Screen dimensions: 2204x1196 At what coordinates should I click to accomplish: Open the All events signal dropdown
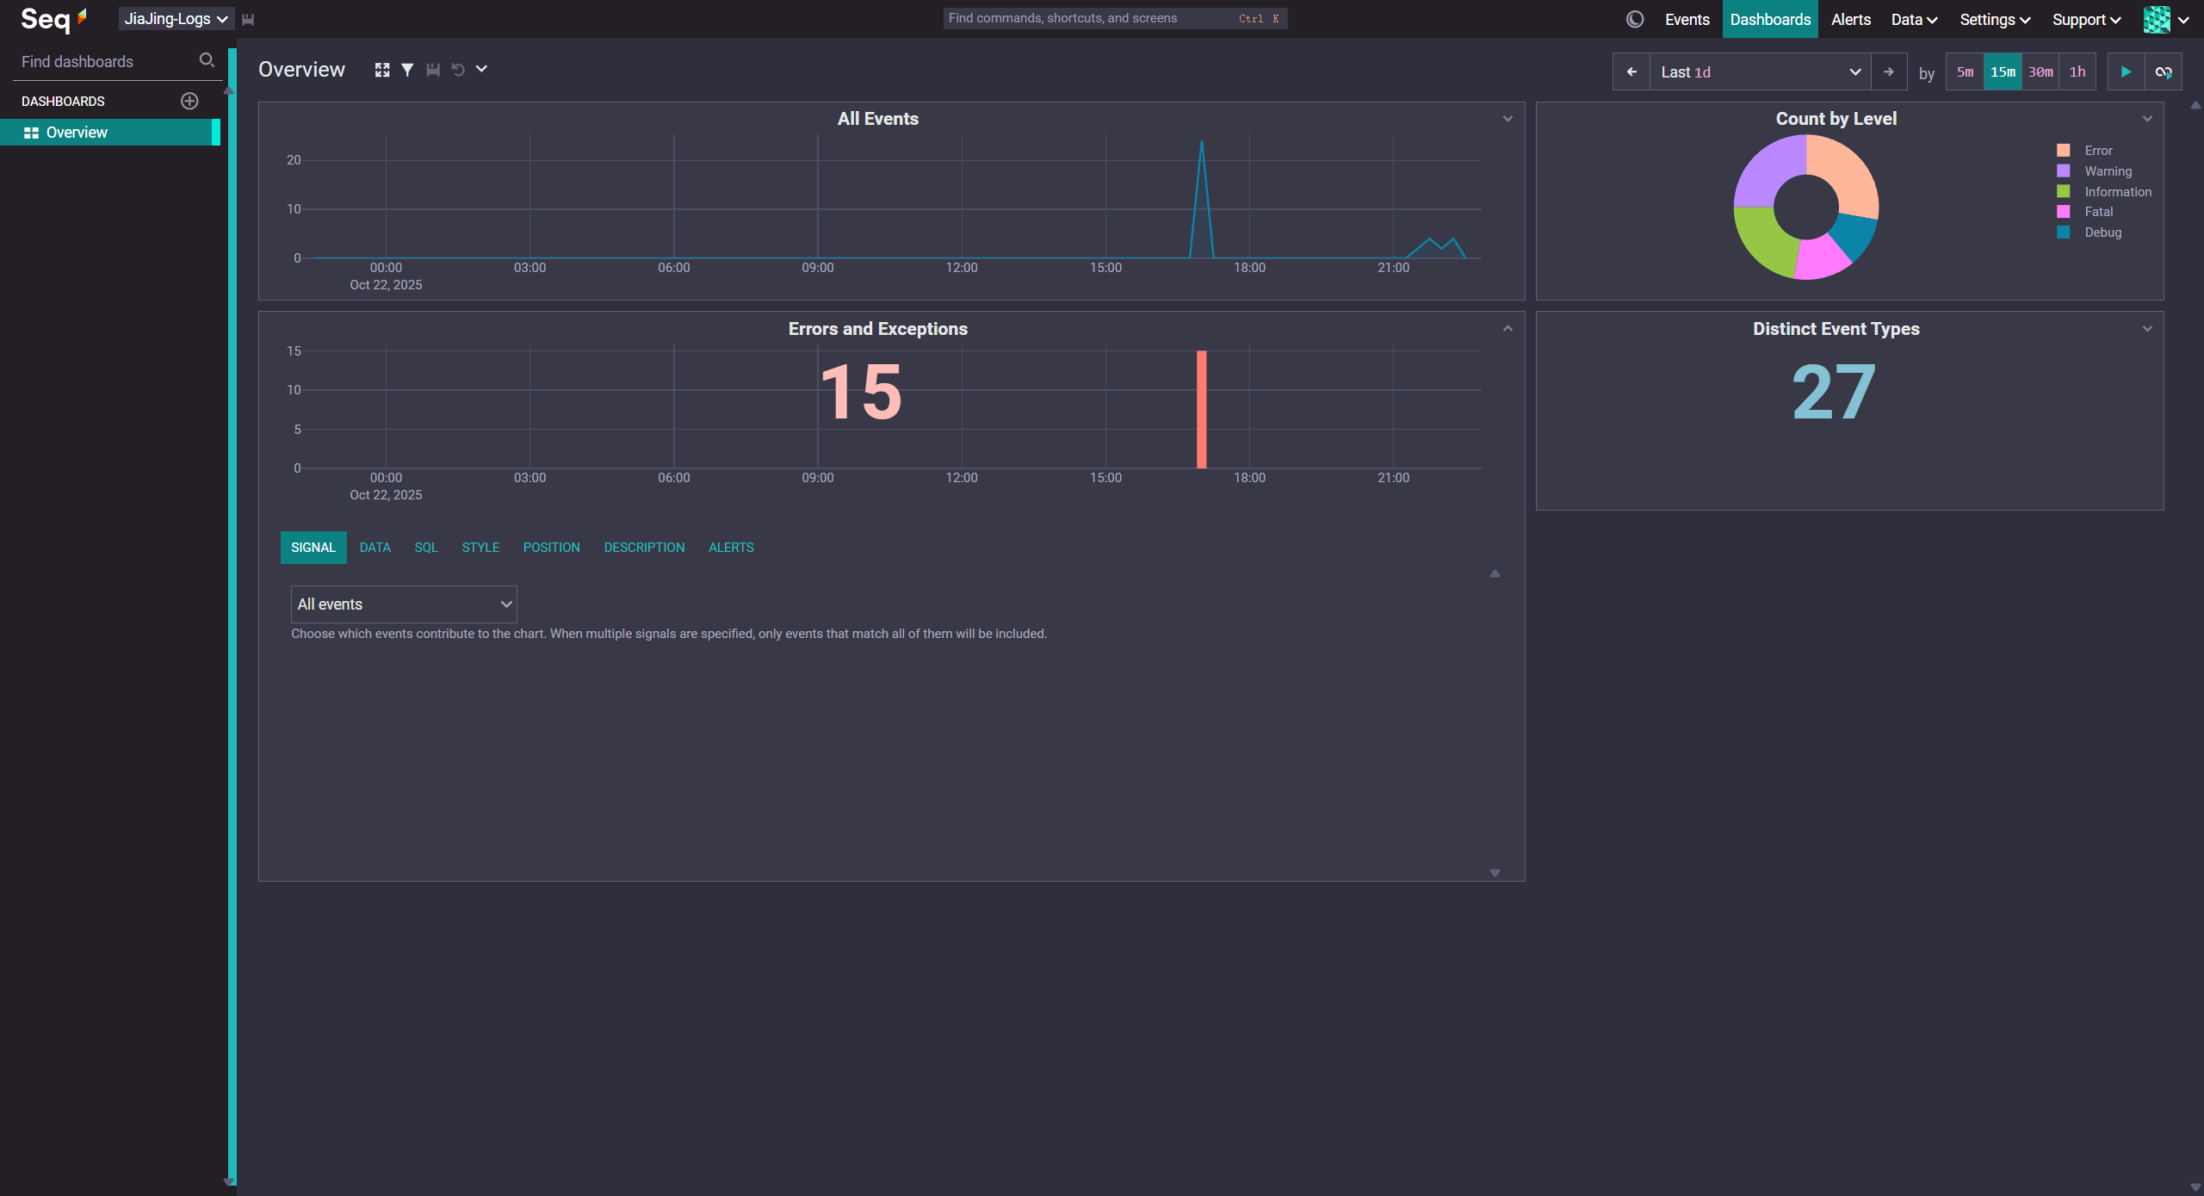(403, 604)
